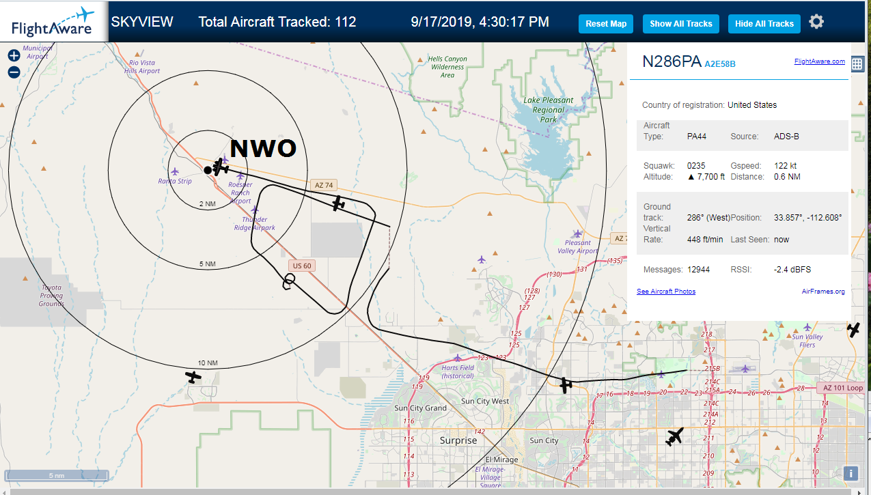Image resolution: width=871 pixels, height=495 pixels.
Task: Click Show All Tracks button
Action: pos(681,24)
